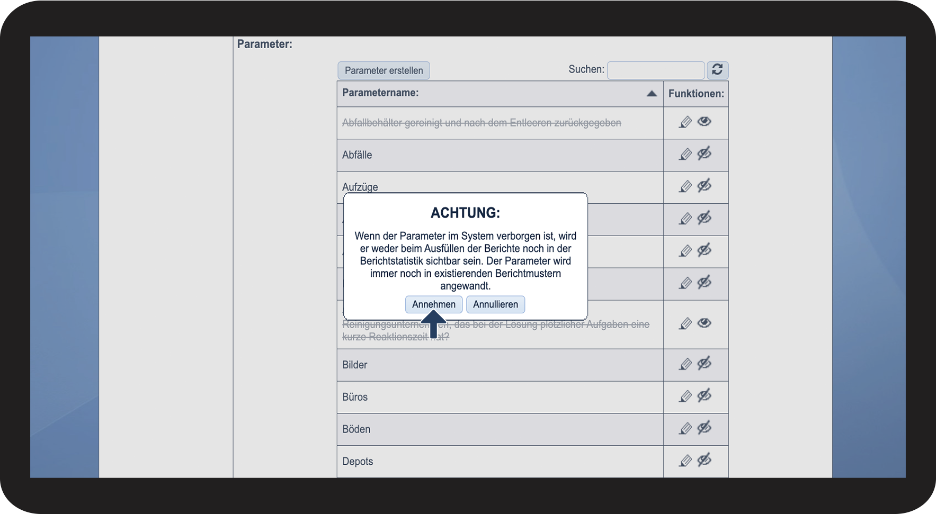This screenshot has width=936, height=514.
Task: Hide the Depots parameter using eye icon
Action: tap(704, 461)
